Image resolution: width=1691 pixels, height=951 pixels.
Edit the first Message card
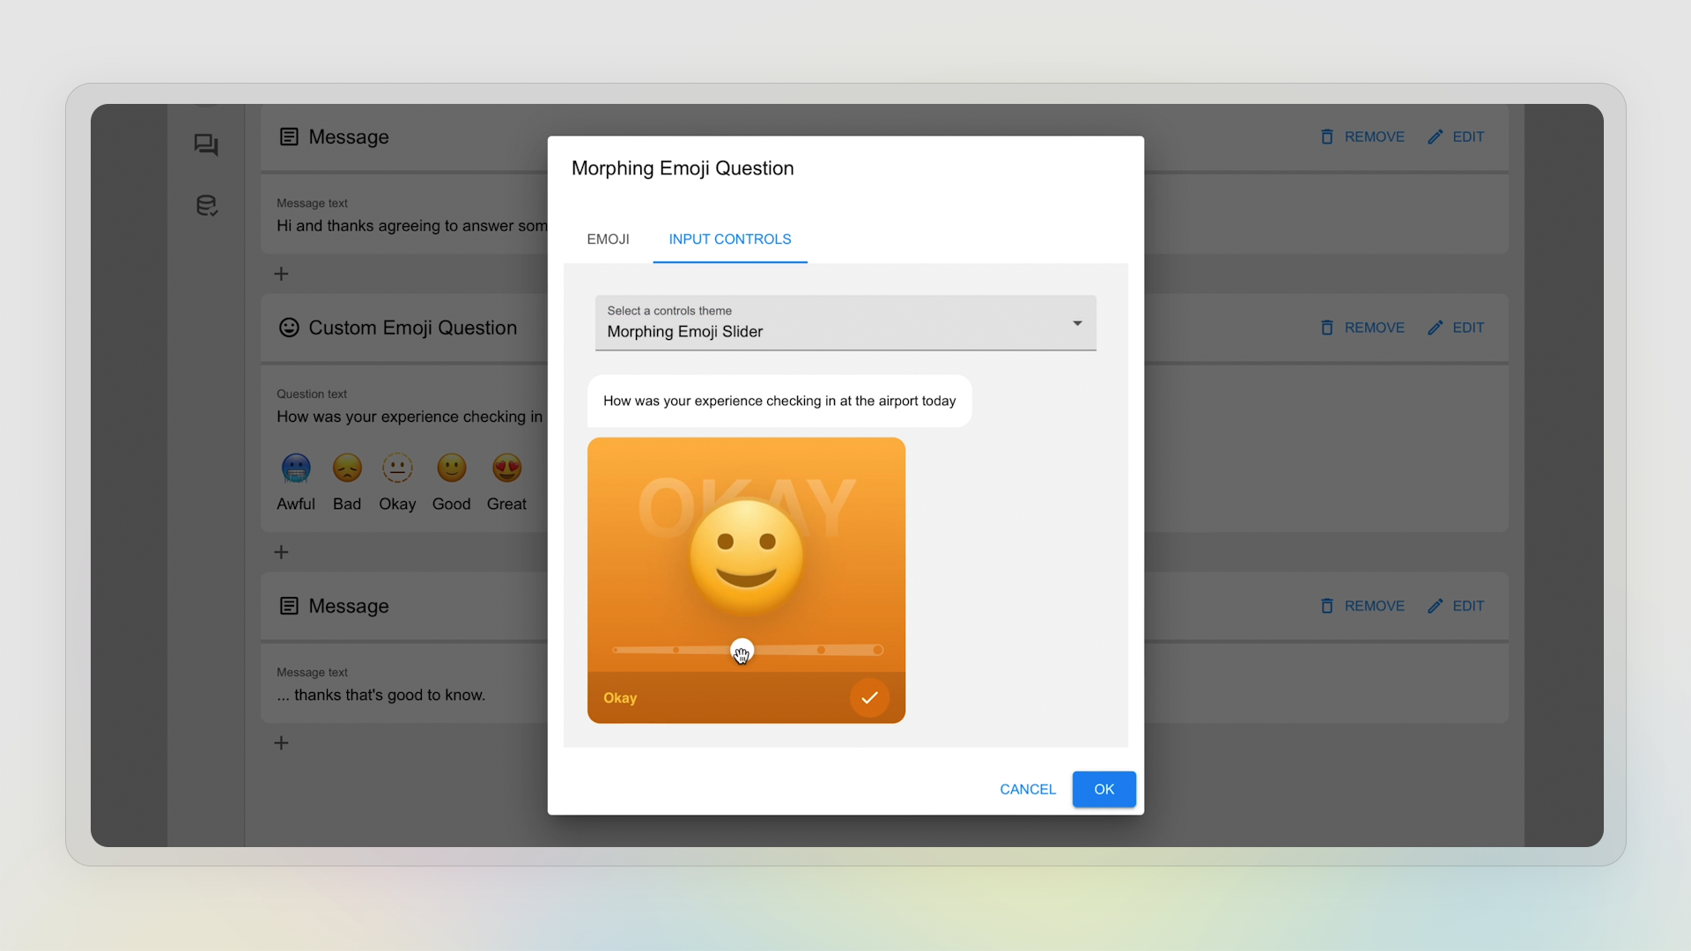[1456, 136]
